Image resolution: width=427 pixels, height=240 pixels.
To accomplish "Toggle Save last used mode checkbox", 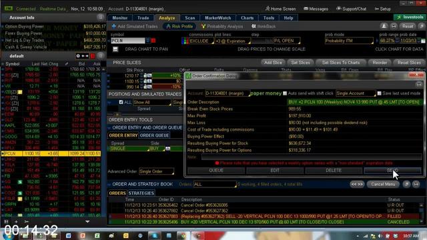I will [x=379, y=93].
